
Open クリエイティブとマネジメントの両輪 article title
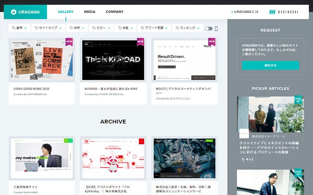(269, 147)
